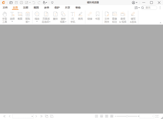This screenshot has width=163, height=119.
Task: Click the 查找 search field
Action: [149, 8]
